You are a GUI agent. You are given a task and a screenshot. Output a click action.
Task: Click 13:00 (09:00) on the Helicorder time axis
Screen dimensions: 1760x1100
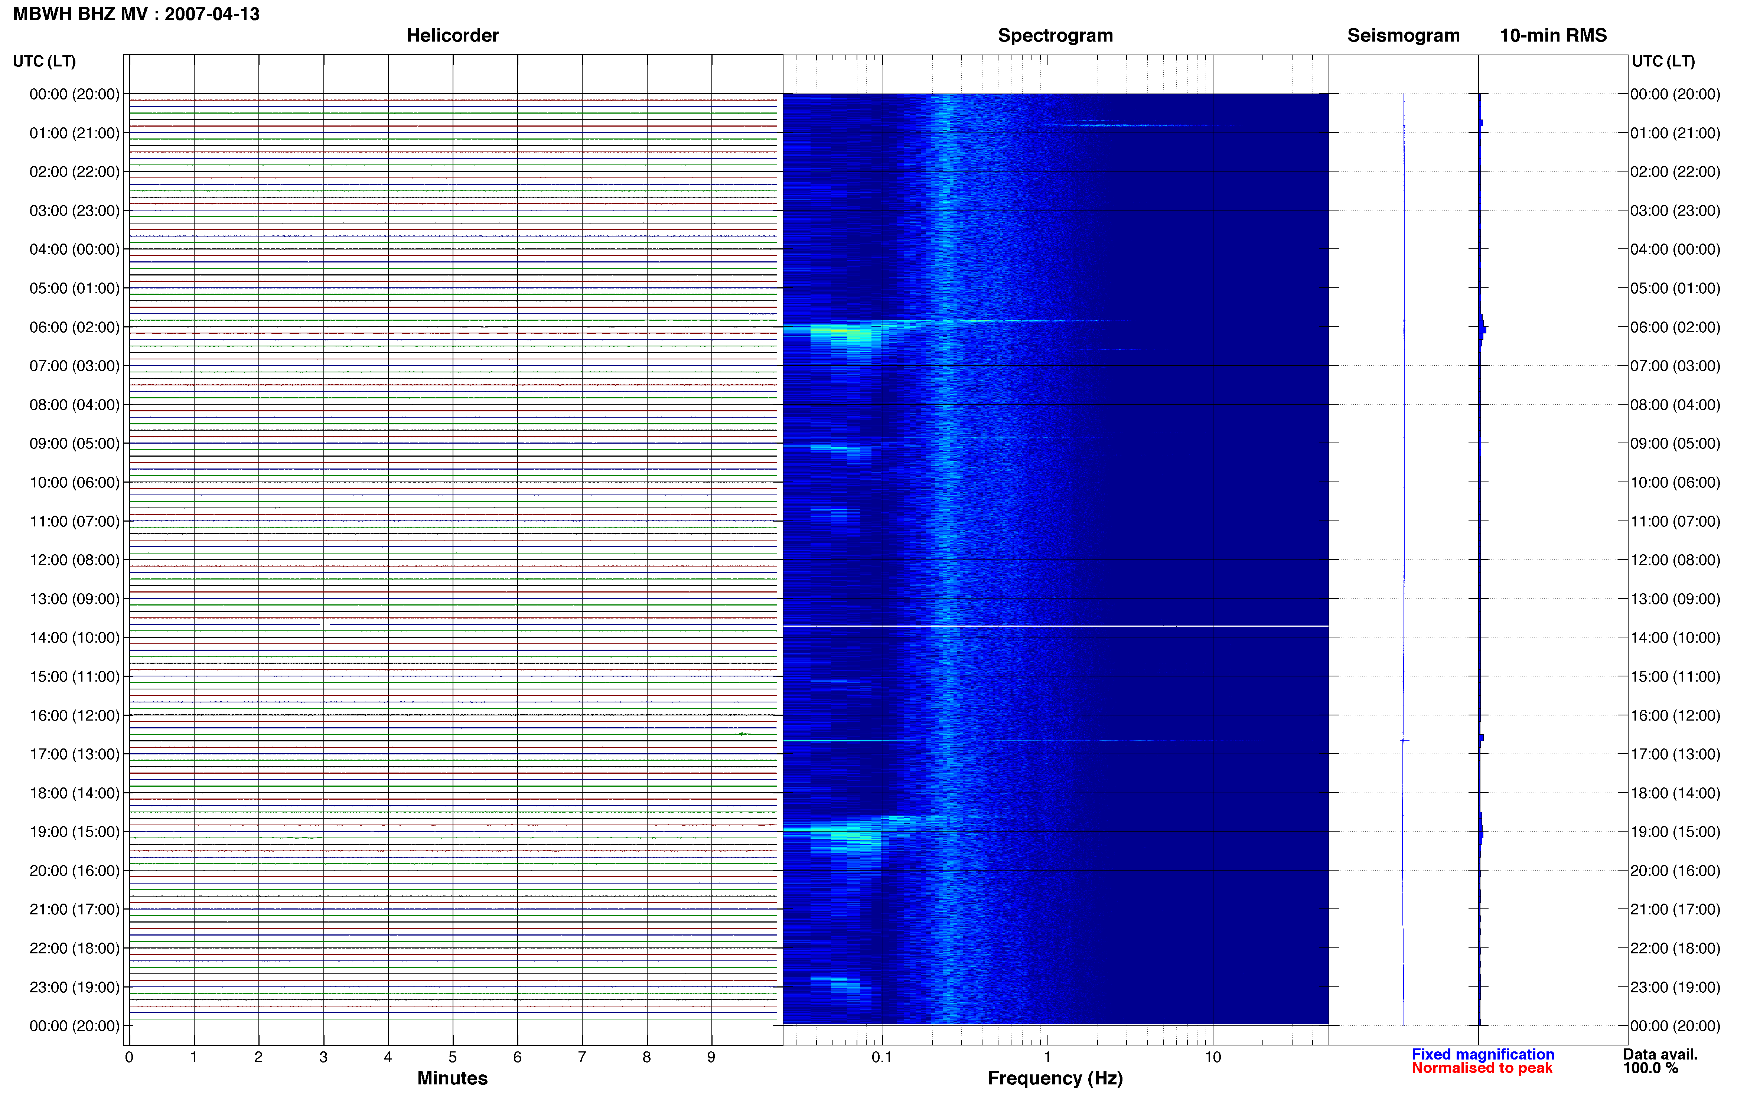pyautogui.click(x=74, y=599)
